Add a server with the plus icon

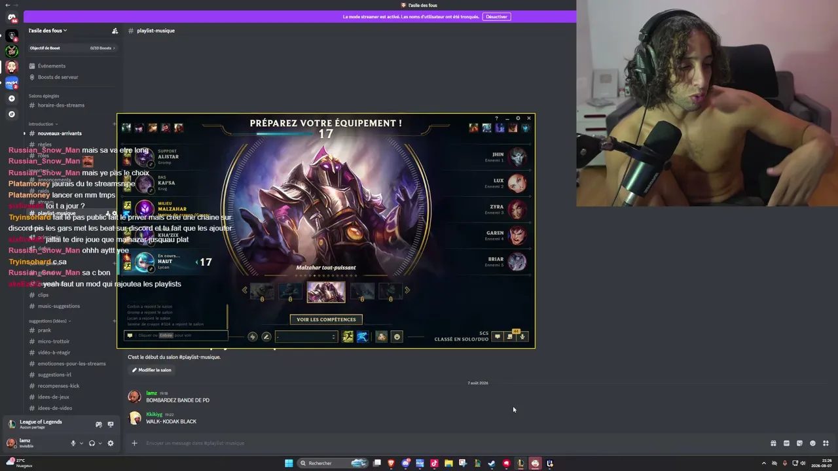coord(11,98)
